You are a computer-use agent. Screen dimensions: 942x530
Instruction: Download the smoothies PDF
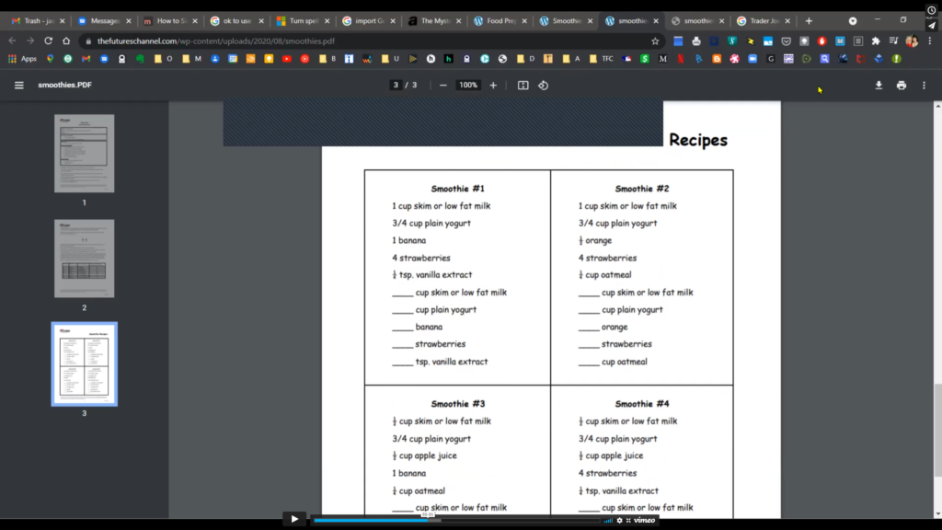click(x=879, y=86)
